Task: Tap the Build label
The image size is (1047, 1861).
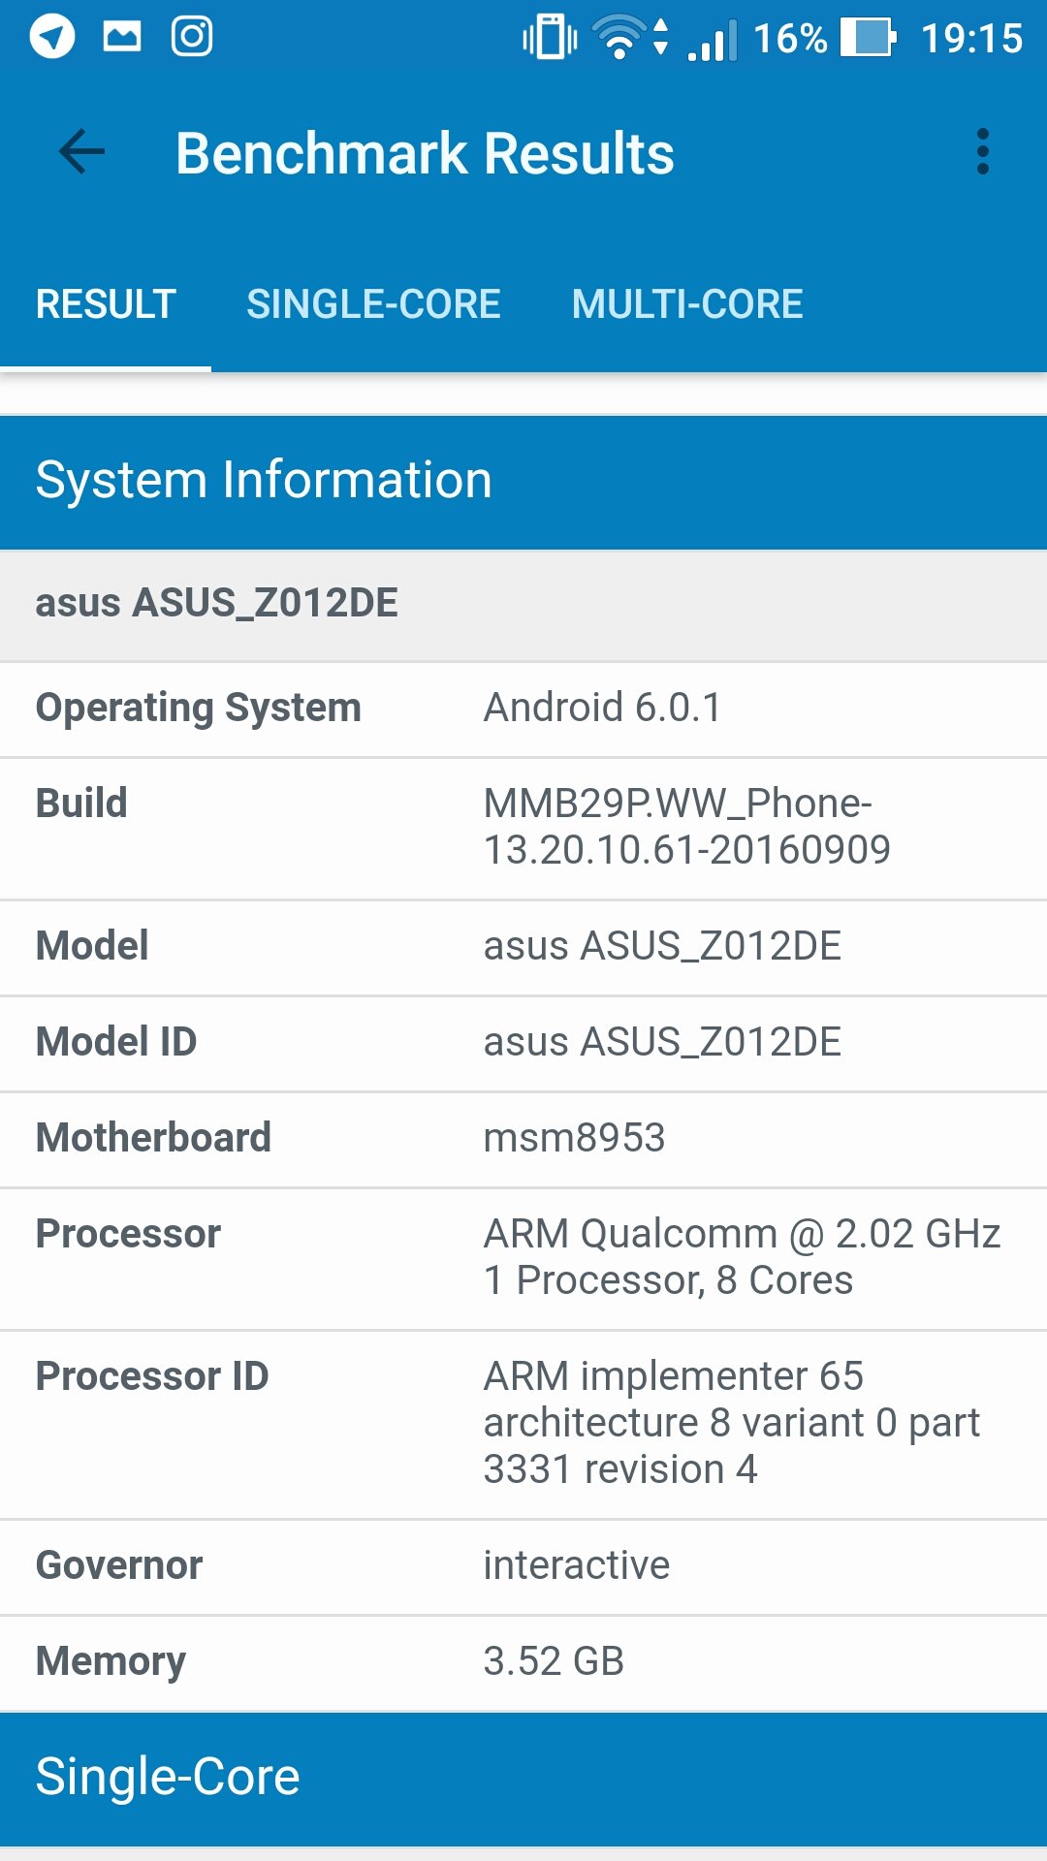Action: point(81,804)
